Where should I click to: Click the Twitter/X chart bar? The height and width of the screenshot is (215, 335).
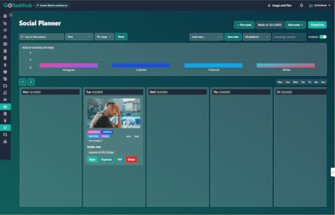[213, 65]
